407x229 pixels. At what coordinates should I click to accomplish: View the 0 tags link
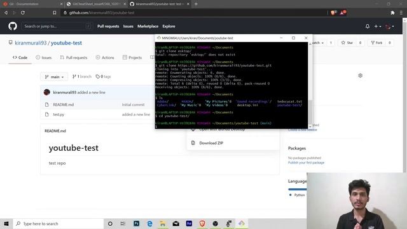(x=103, y=76)
